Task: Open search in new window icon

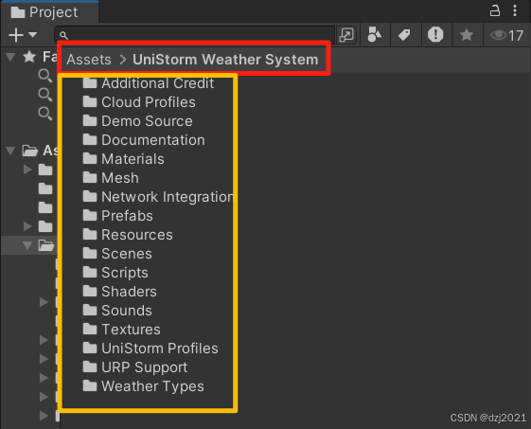Action: [x=346, y=35]
